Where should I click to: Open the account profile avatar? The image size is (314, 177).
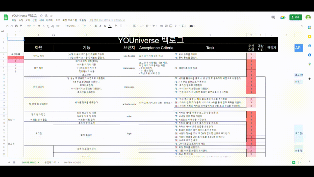[x=308, y=17]
